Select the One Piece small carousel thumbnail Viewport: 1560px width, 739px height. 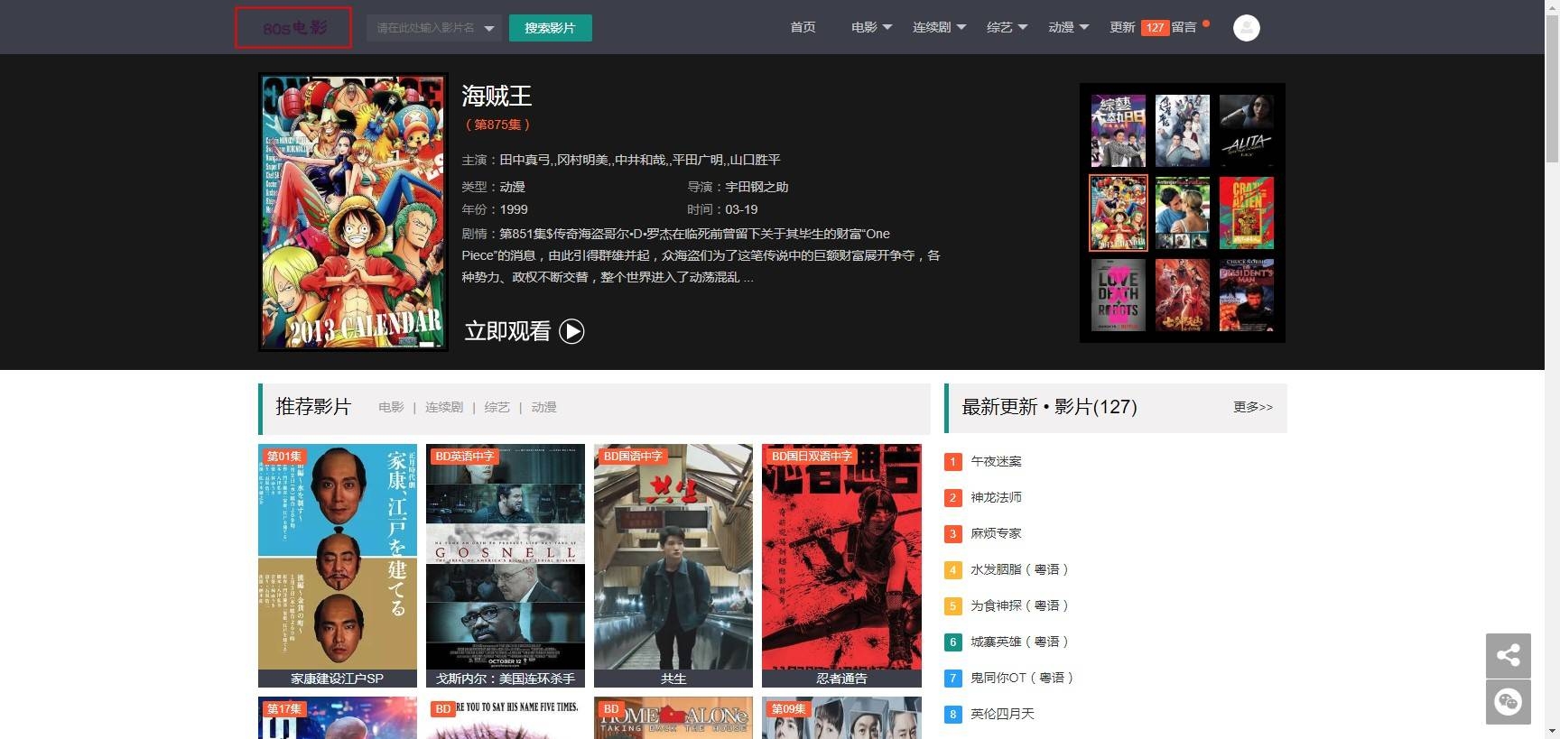(1118, 213)
